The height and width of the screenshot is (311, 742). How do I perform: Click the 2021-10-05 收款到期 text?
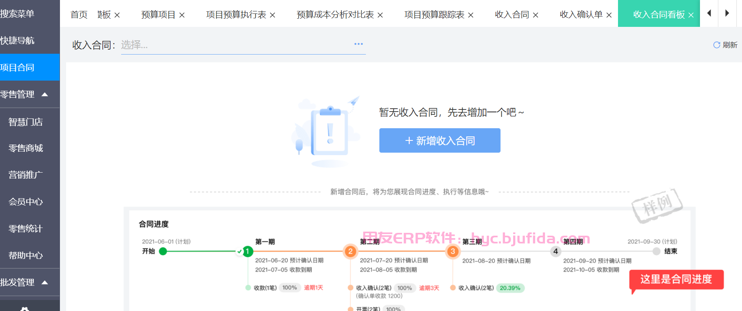pos(591,269)
